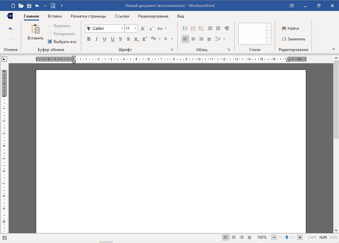Image resolution: width=339 pixels, height=243 pixels.
Task: Open the Разметка страницы tab
Action: tap(88, 16)
